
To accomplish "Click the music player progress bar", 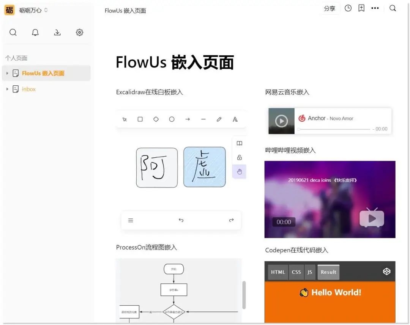I will coord(334,129).
